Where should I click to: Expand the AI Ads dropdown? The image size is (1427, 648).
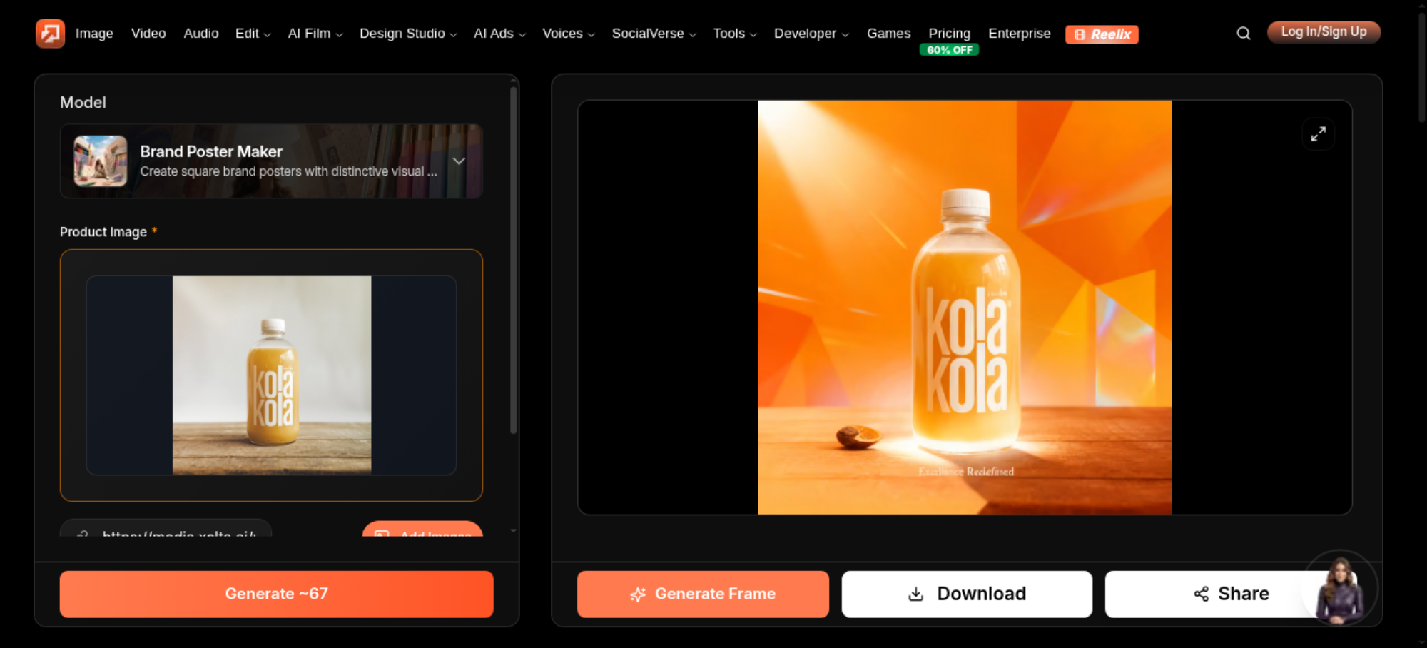[x=499, y=34]
